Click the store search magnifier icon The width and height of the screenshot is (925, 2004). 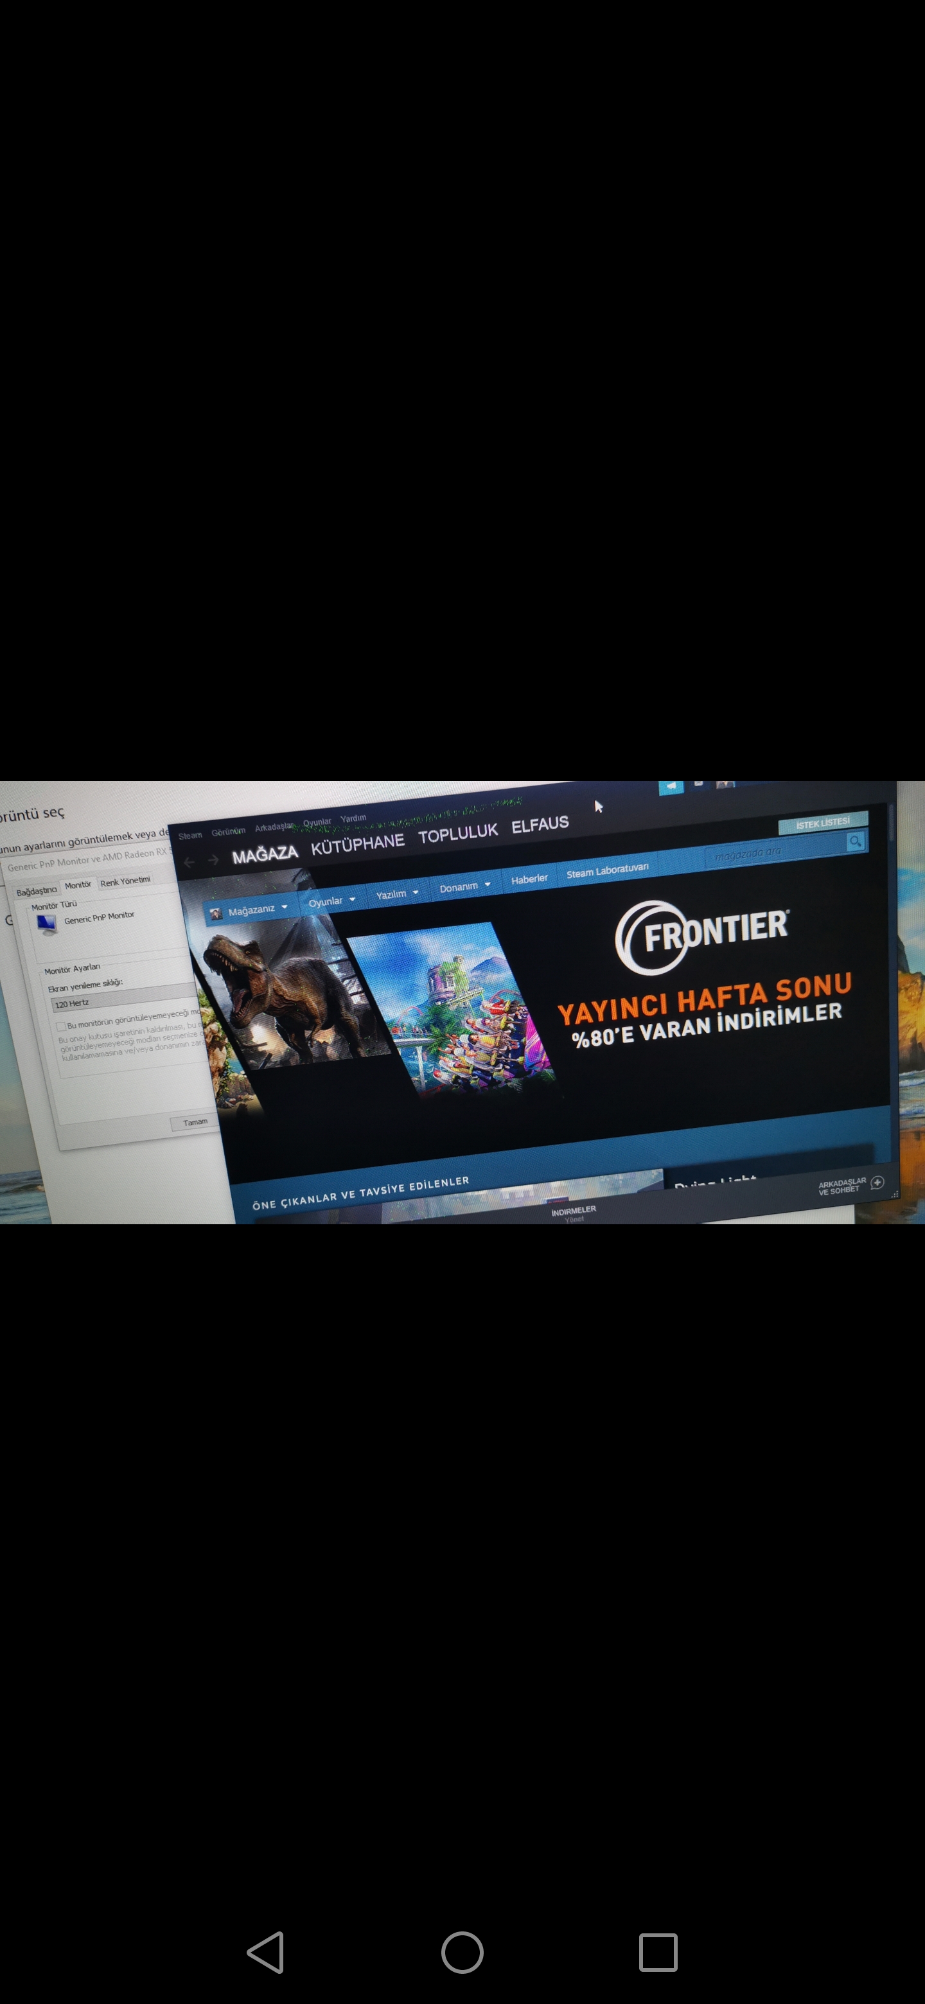coord(855,841)
